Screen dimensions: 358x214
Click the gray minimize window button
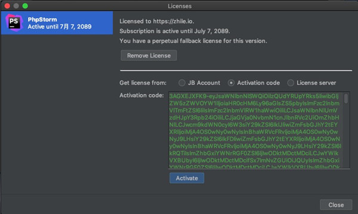[16, 6]
